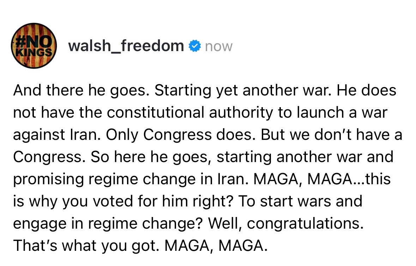This screenshot has width=416, height=266.
Task: Click the text "MAGA, MAGA...this"
Action: (322, 180)
